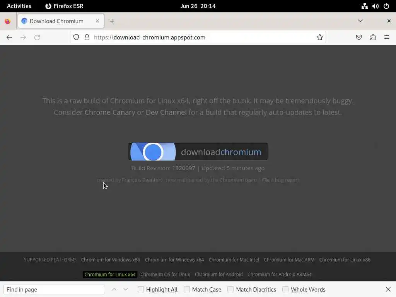Open the Activities overview
This screenshot has width=396, height=297.
[19, 6]
